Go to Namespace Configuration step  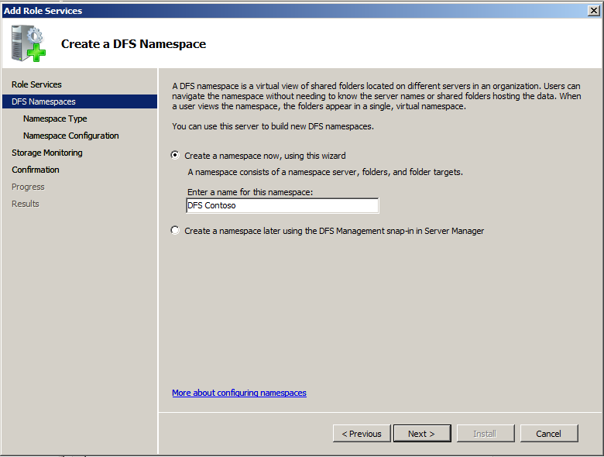pos(71,136)
